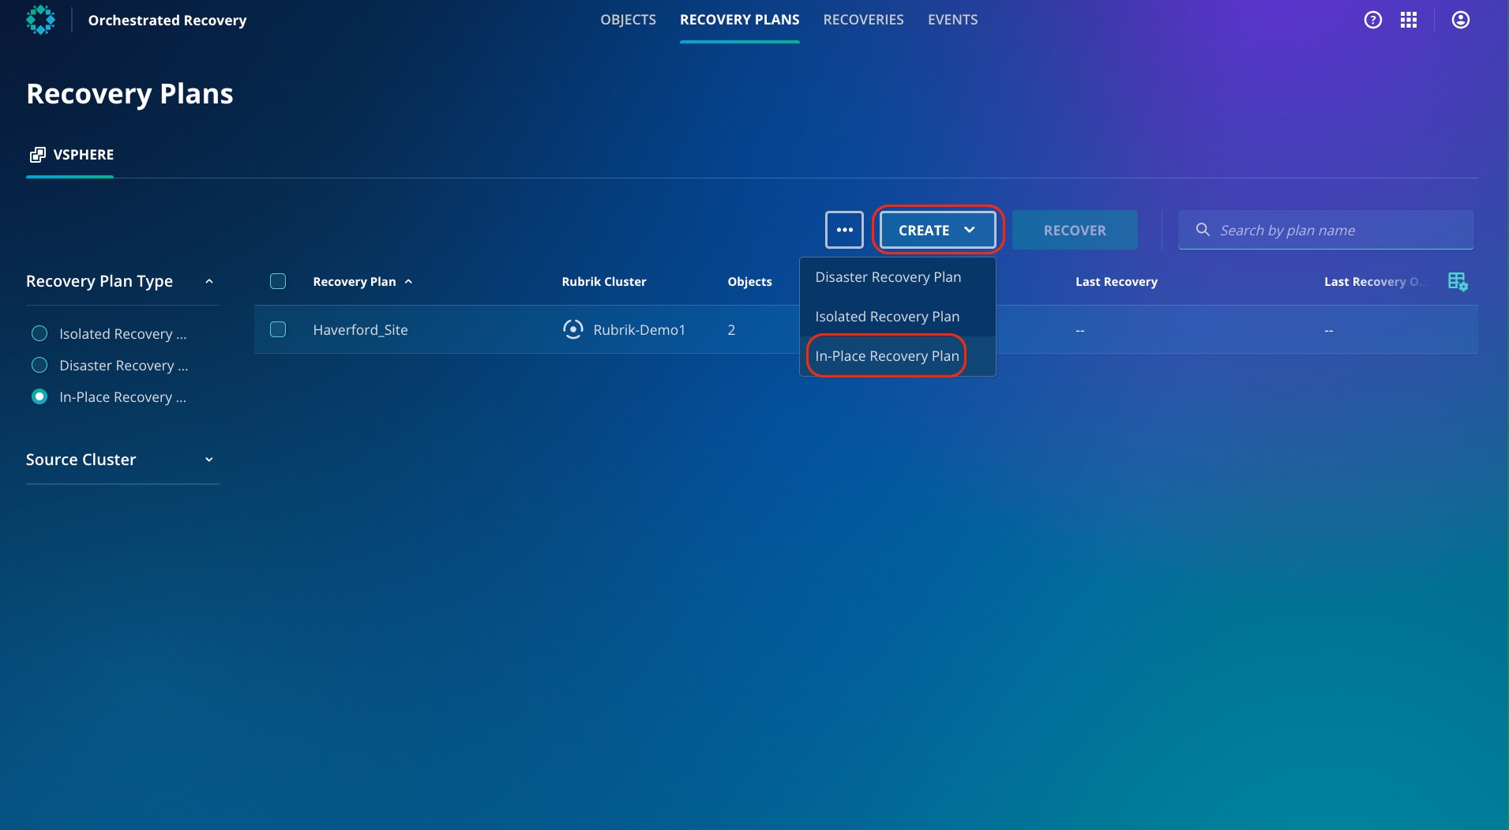Click the RECOVER button

1075,230
